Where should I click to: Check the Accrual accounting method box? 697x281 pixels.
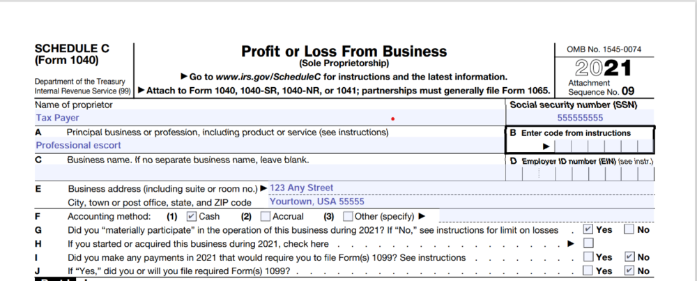(266, 216)
